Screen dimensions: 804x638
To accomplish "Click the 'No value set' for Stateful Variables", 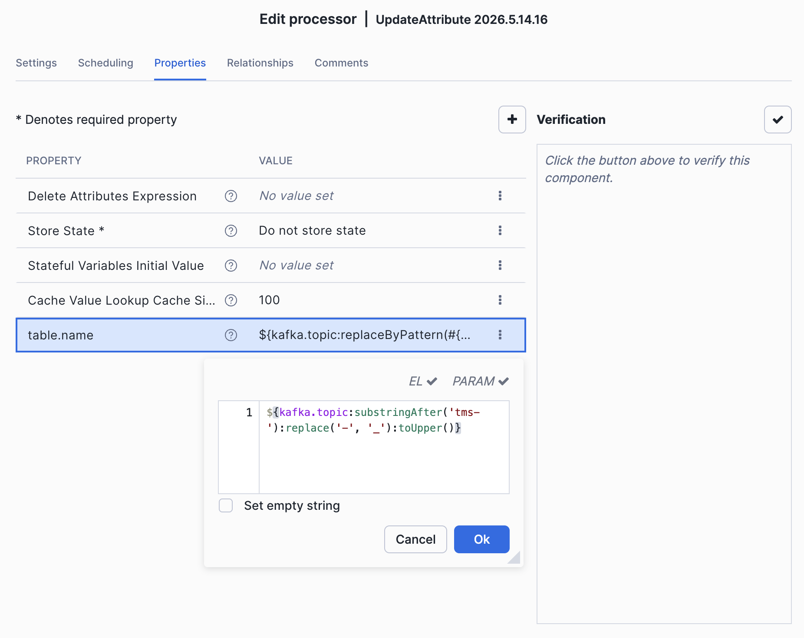I will [x=297, y=265].
